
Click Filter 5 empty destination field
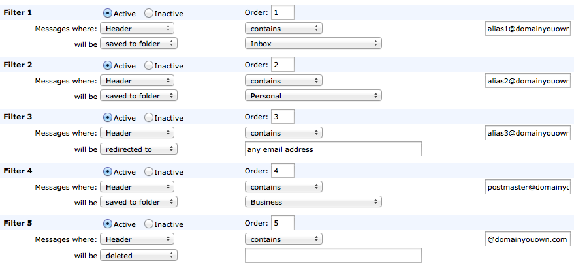click(x=333, y=256)
